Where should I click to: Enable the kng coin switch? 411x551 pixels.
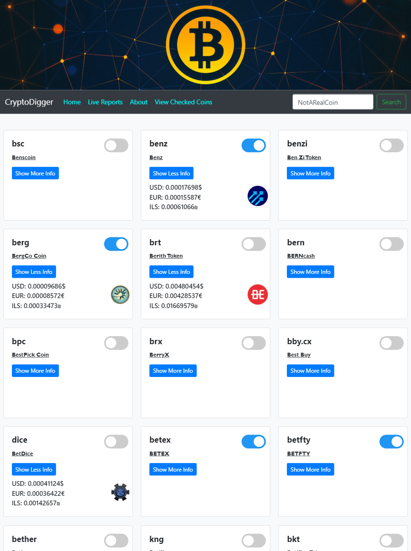[x=254, y=541]
